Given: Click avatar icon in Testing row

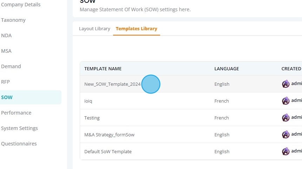Looking at the screenshot, I should coord(286,118).
